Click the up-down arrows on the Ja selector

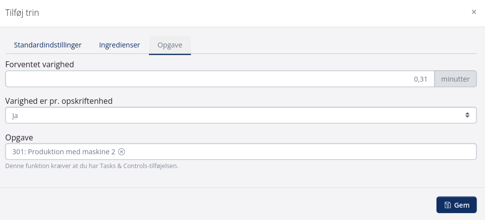(x=467, y=115)
